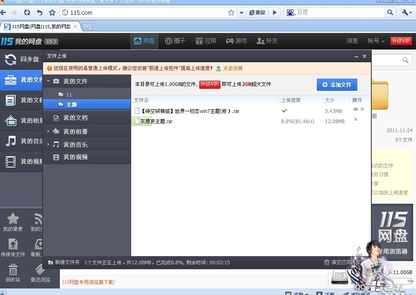
Task: Click the 添加文件 add file button
Action: pos(337,85)
